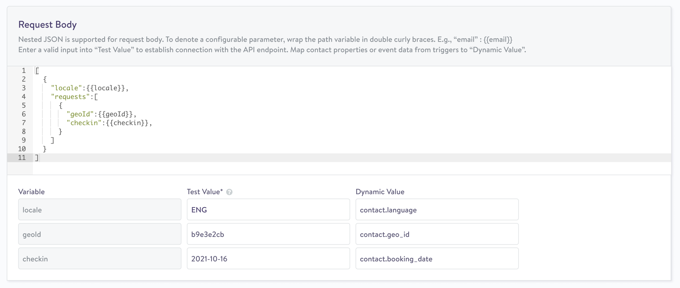Click the Test Value help question-mark icon

[229, 192]
